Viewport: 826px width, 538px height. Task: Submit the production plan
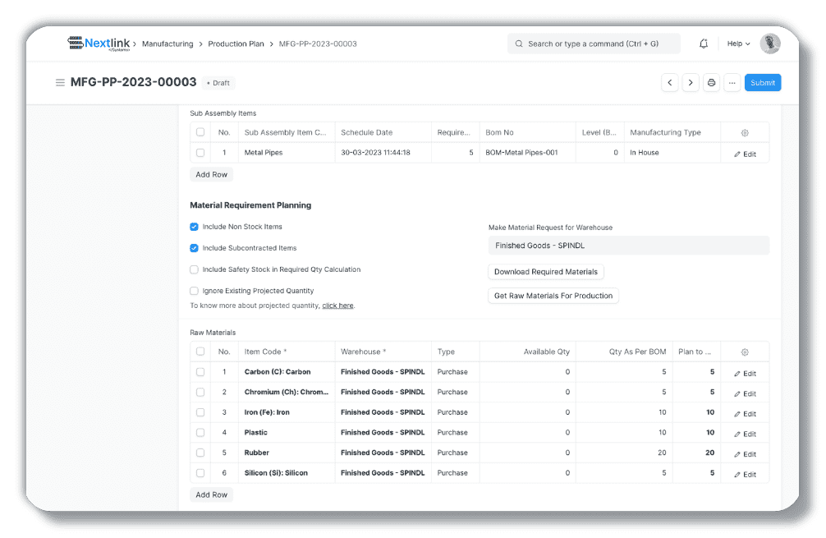762,83
